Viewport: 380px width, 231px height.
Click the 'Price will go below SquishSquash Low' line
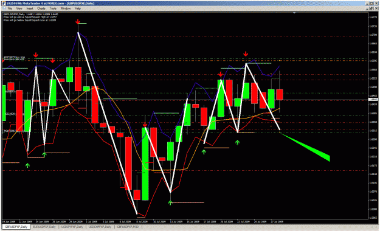coord(30,20)
